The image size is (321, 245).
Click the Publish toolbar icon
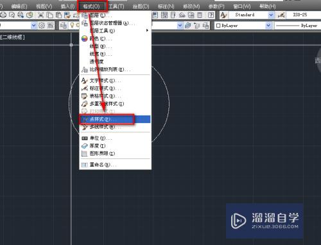click(21, 15)
